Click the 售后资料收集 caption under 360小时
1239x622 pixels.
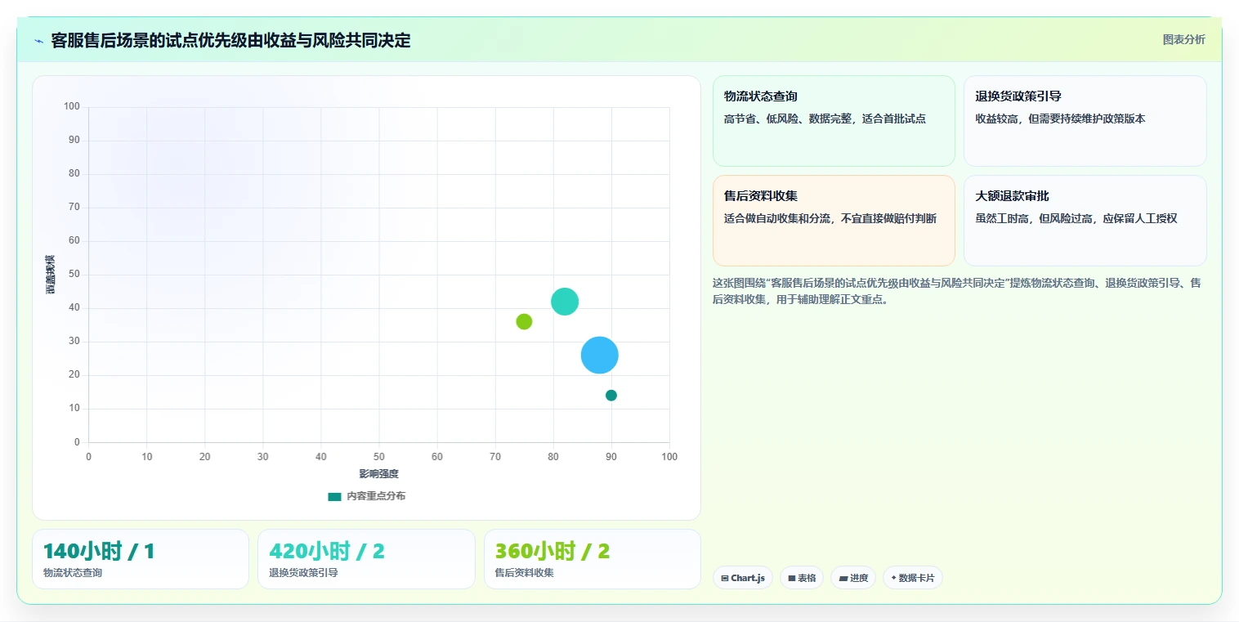(x=525, y=573)
